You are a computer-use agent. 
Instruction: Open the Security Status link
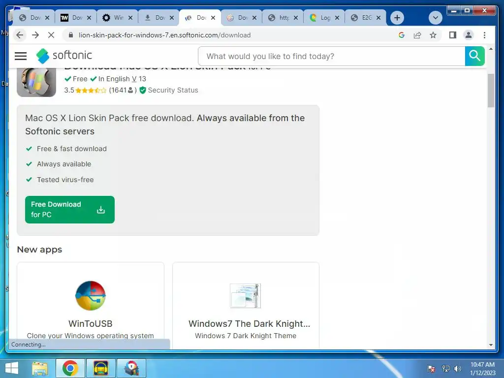(x=173, y=91)
